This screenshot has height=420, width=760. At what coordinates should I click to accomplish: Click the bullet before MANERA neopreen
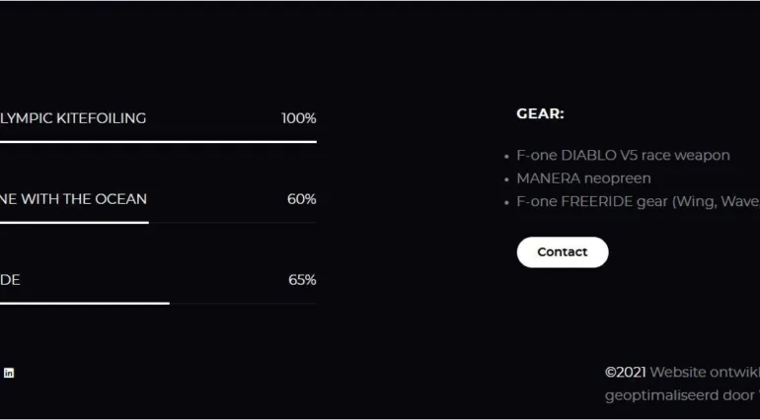click(506, 179)
